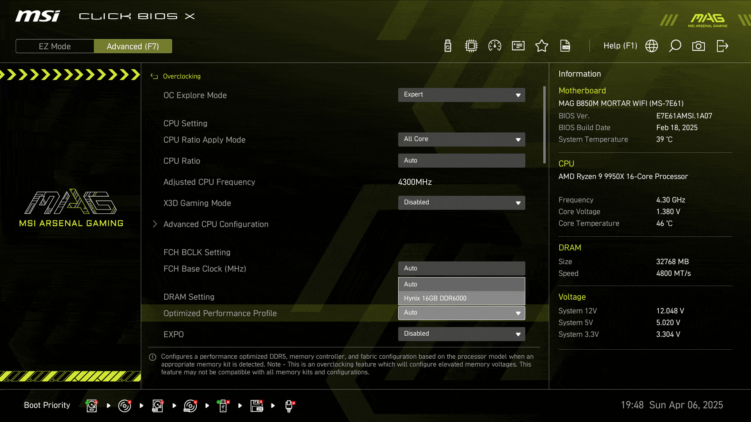Select the first hard disk boot device icon
This screenshot has height=422, width=751.
pos(92,406)
